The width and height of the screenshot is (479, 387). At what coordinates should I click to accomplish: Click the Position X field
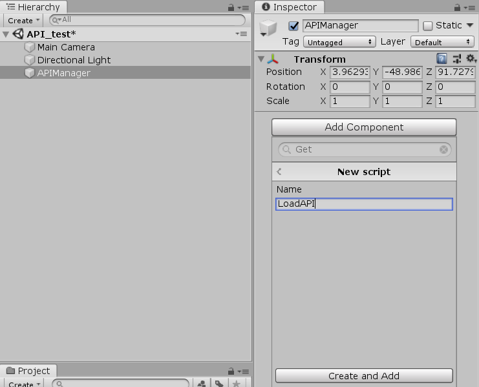(x=350, y=72)
